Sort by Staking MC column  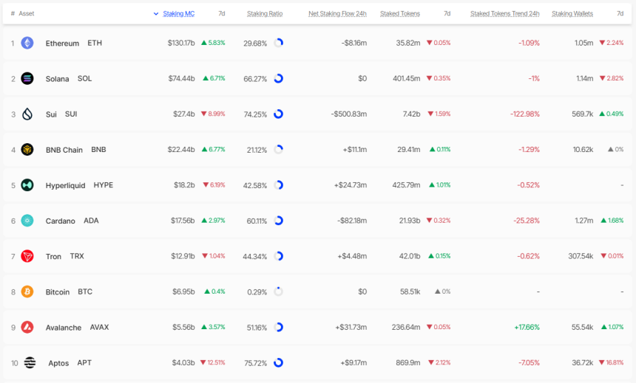pos(178,14)
